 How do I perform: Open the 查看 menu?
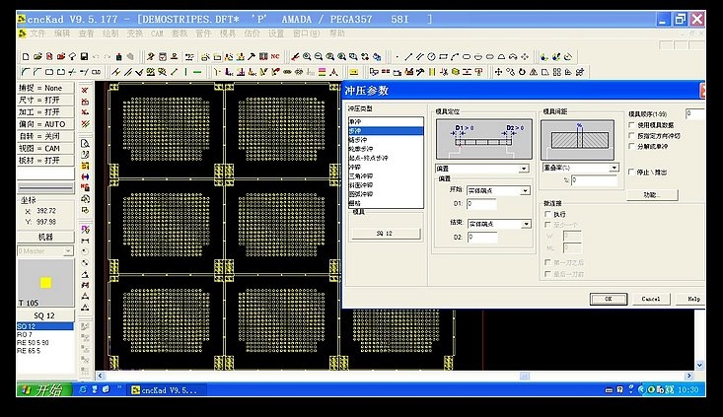click(x=86, y=34)
